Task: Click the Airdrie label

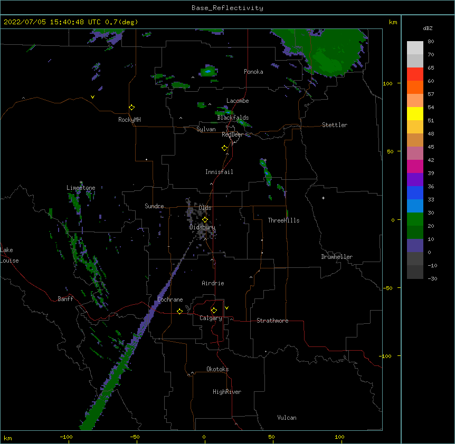Action: pos(213,283)
